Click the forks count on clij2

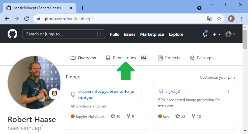coord(196,116)
